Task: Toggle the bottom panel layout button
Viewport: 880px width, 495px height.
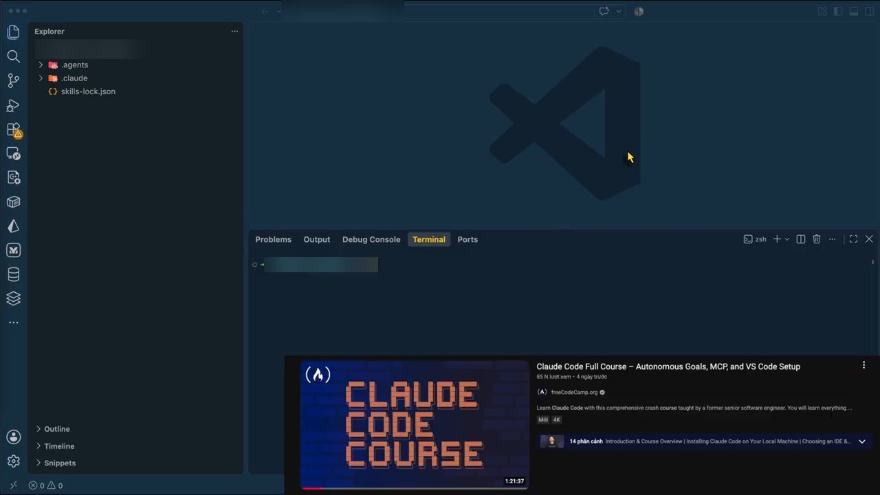Action: point(854,11)
